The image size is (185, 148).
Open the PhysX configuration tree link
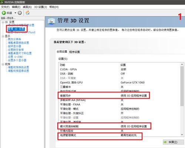(x=22, y=32)
